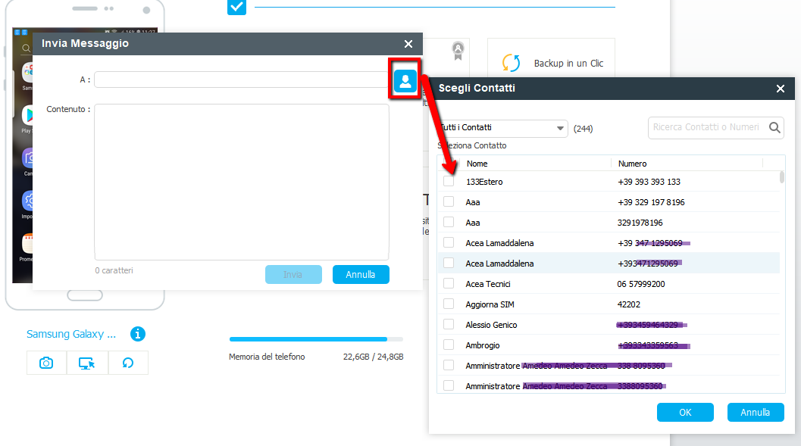
Task: Select the Aggiorna SIM contact checkbox
Action: pos(449,304)
